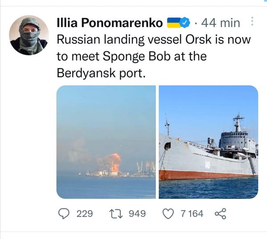Open the three-dot more options menu

pyautogui.click(x=252, y=21)
